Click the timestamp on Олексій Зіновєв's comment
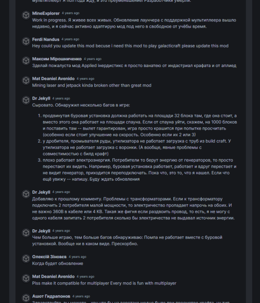The image size is (260, 303). [77, 257]
